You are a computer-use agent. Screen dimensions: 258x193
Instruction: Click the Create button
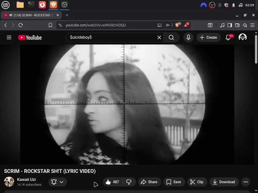[209, 38]
